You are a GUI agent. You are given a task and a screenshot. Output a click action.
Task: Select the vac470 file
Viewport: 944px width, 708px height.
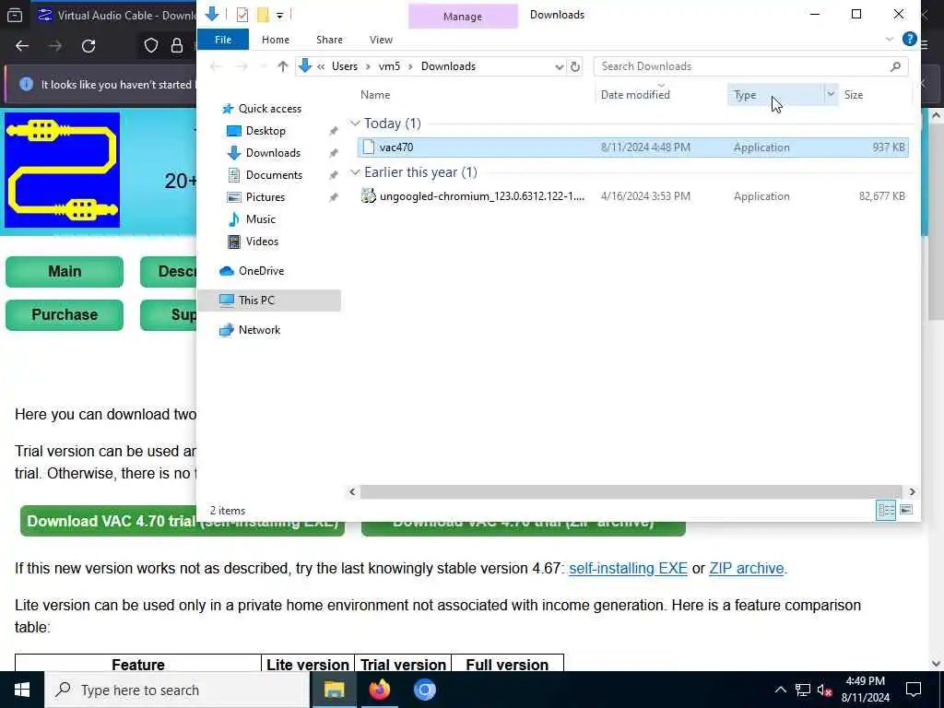632,147
